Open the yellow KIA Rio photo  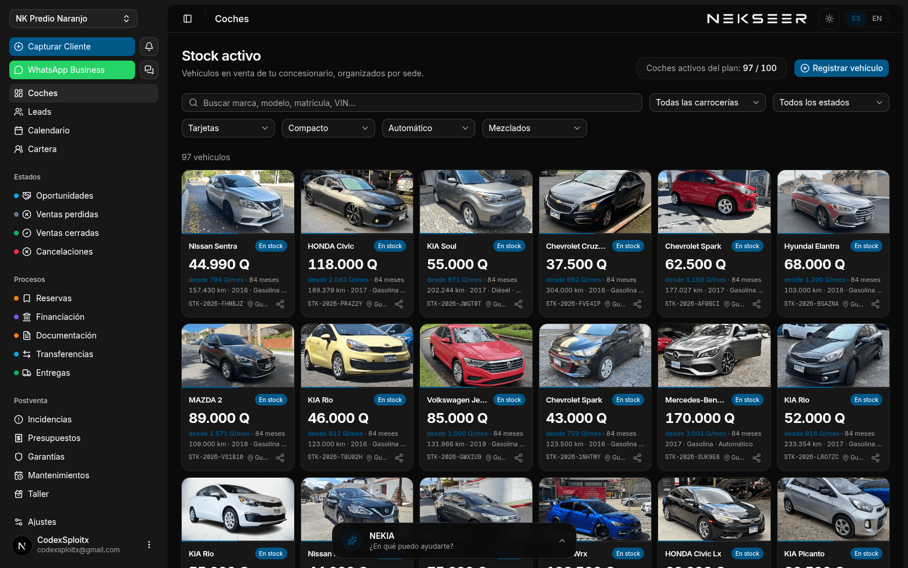point(357,355)
